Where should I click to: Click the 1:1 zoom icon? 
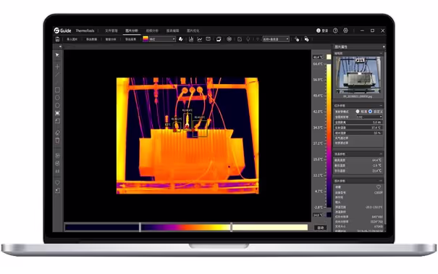(x=57, y=171)
